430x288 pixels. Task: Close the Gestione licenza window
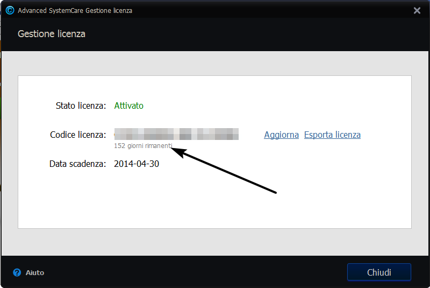(417, 10)
